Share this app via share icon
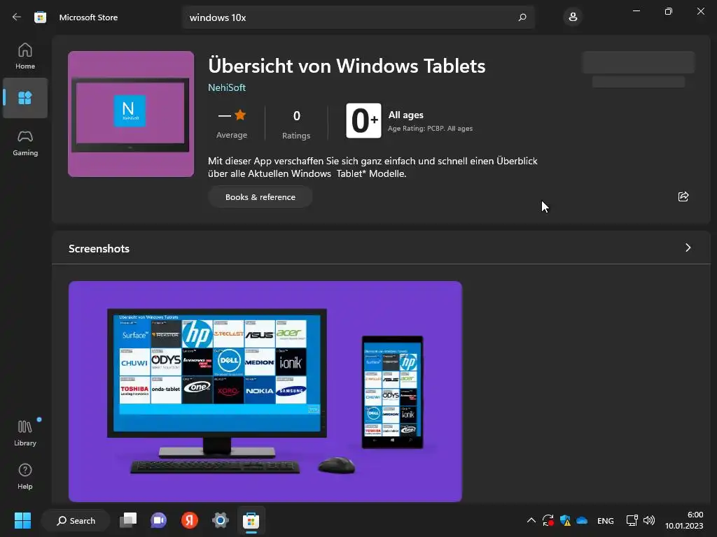 click(683, 196)
